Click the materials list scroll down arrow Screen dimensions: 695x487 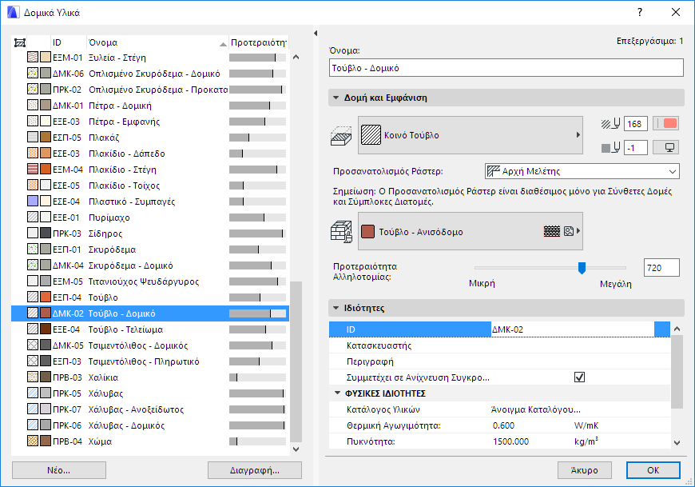coord(296,449)
